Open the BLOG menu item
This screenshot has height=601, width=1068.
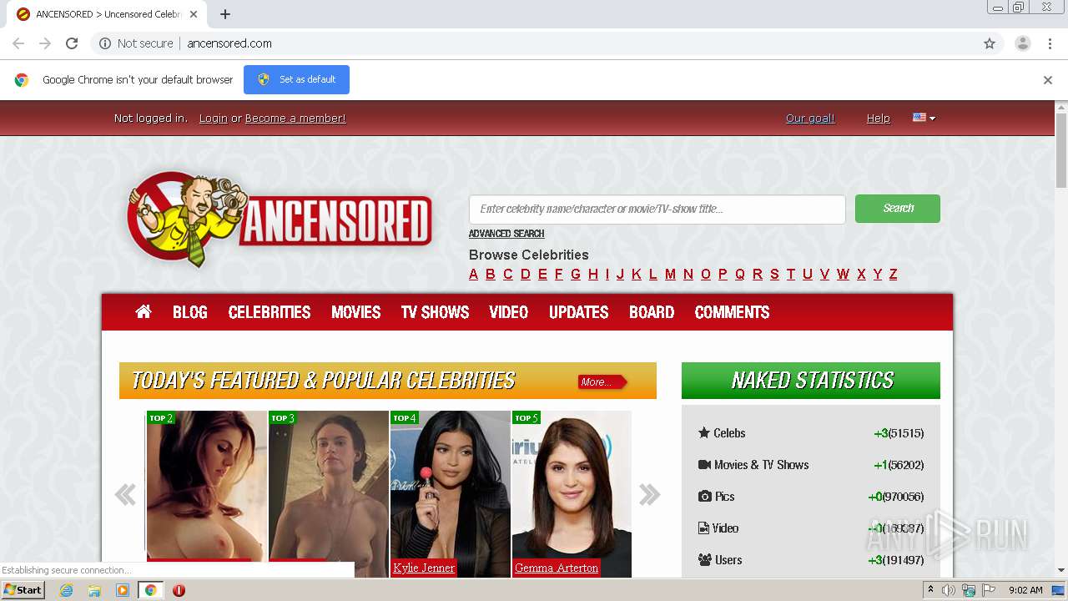[x=190, y=312]
